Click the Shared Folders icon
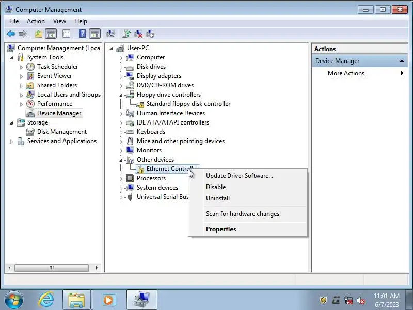 click(x=30, y=85)
